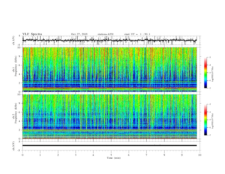Click the "-7" label on ch.1 color bar

(x=210, y=88)
